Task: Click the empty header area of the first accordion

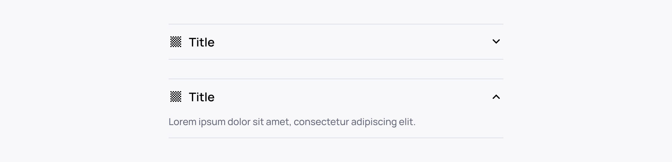Action: (353, 42)
